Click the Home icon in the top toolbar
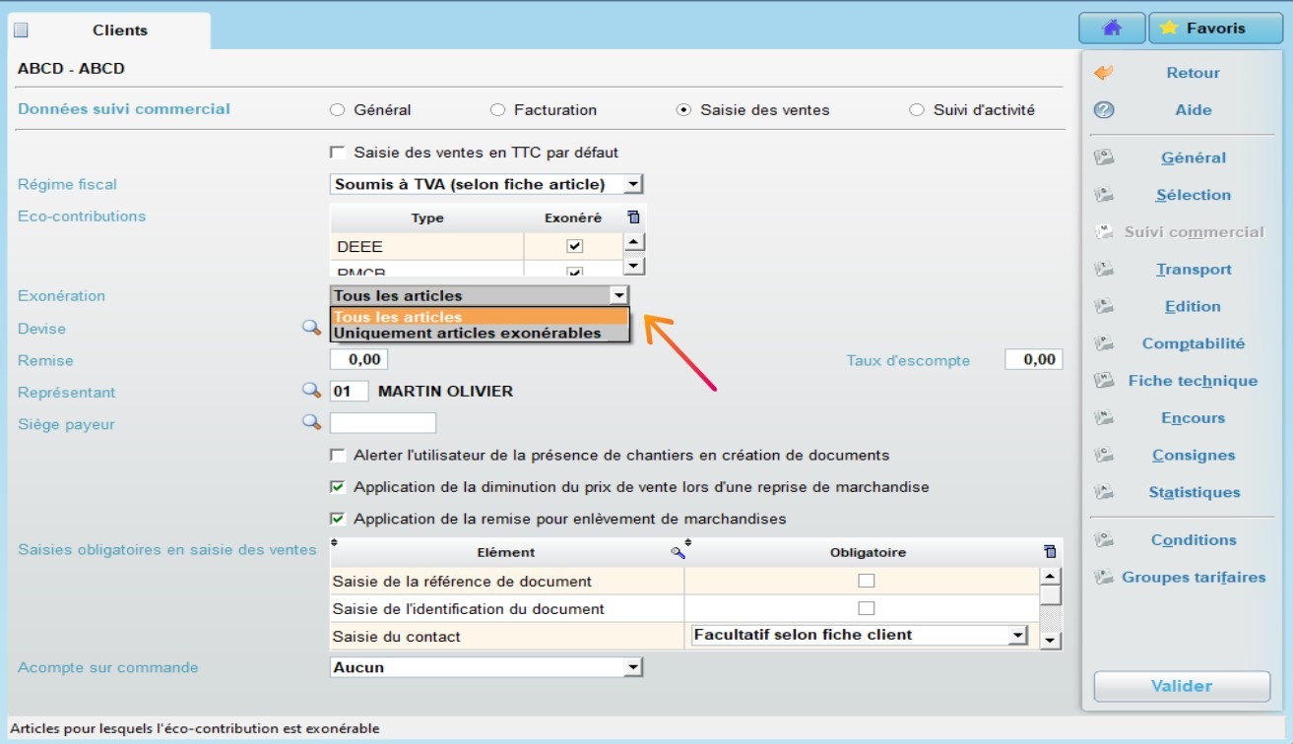 [x=1111, y=28]
